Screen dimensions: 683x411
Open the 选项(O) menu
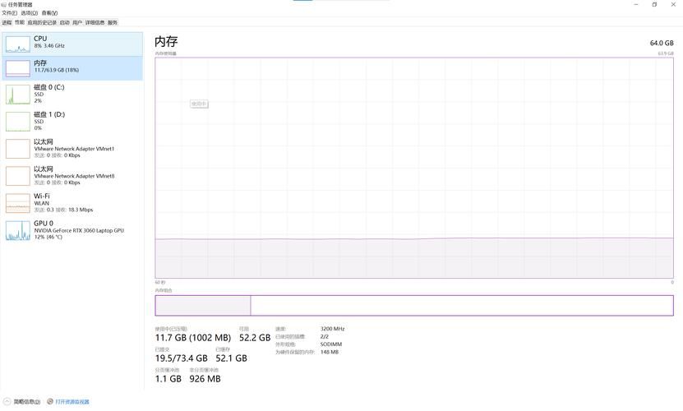click(30, 13)
